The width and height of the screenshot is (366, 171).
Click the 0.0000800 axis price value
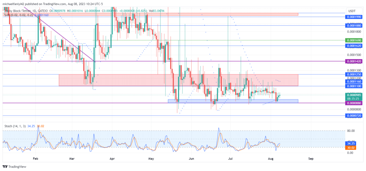[354, 109]
